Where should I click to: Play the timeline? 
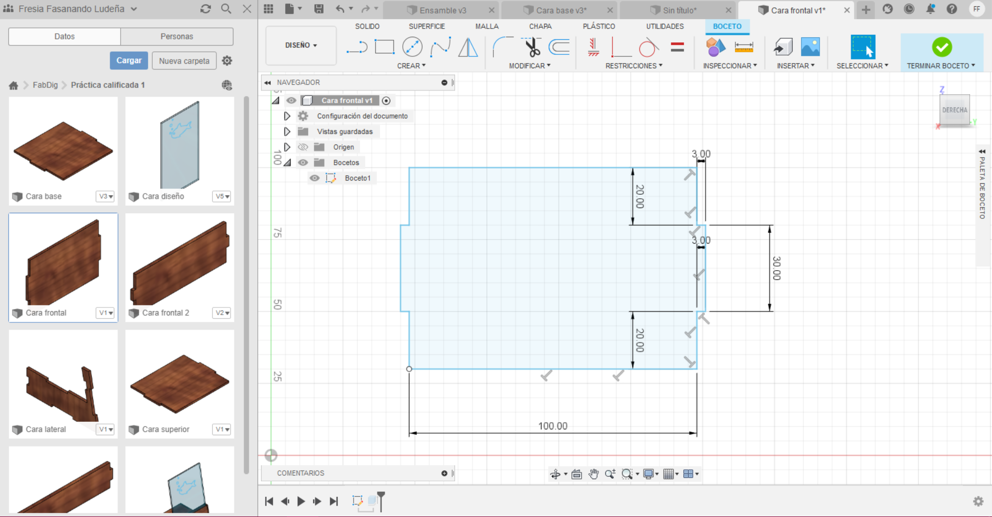301,501
